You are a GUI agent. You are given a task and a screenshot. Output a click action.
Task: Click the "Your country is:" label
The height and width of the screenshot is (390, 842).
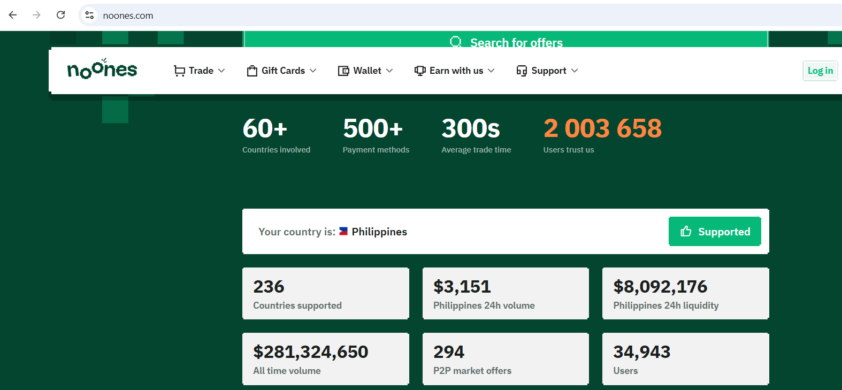297,232
